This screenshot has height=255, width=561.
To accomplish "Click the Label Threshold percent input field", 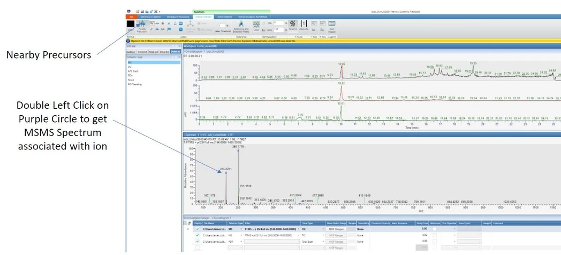I will (222, 26).
